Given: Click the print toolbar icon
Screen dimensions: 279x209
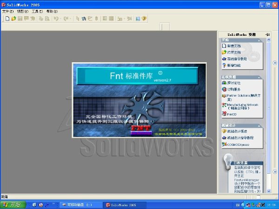Looking at the screenshot, I should pyautogui.click(x=41, y=19).
